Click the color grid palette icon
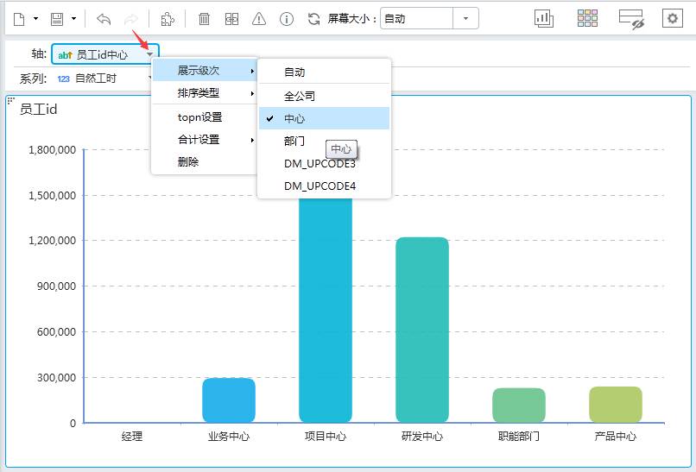 click(587, 19)
